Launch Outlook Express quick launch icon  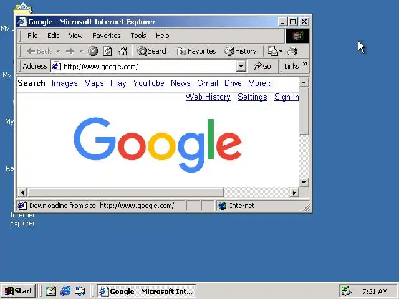point(80,291)
